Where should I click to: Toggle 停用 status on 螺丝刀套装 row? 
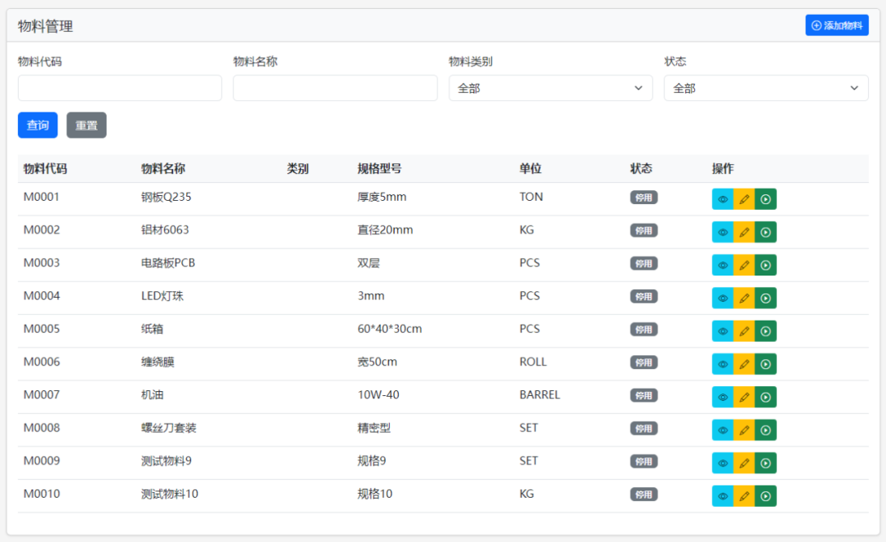coord(643,428)
